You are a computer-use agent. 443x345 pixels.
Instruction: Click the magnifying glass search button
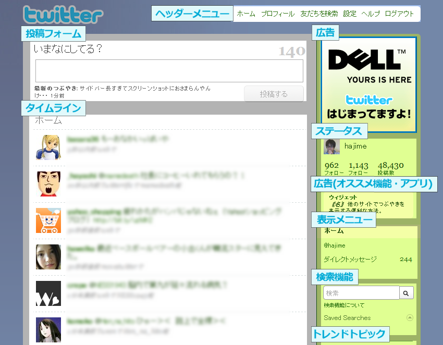407,293
